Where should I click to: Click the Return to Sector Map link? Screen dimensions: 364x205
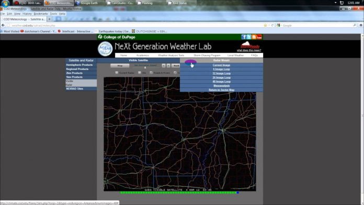point(221,90)
